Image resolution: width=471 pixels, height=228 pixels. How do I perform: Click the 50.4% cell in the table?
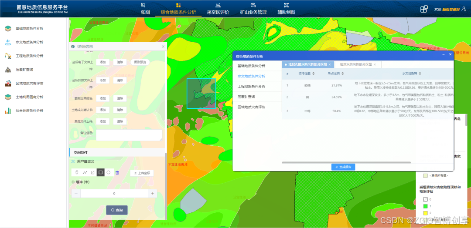tap(336, 111)
